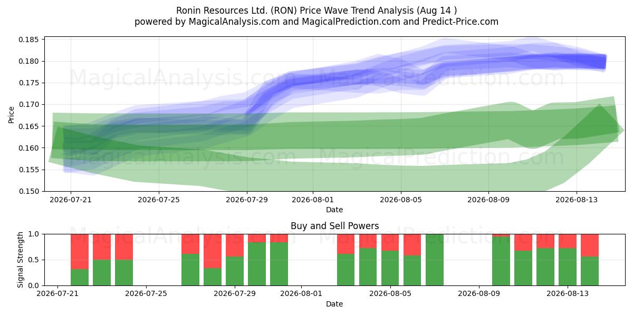Image resolution: width=633 pixels, height=316 pixels.
Task: Click the 2026-07-29 date tick on the Buy and Sell chart
Action: [x=235, y=294]
